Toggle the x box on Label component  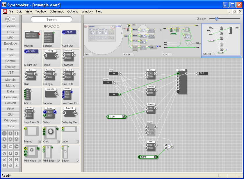point(78,142)
